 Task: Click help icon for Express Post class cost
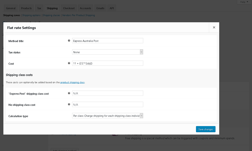69,93
